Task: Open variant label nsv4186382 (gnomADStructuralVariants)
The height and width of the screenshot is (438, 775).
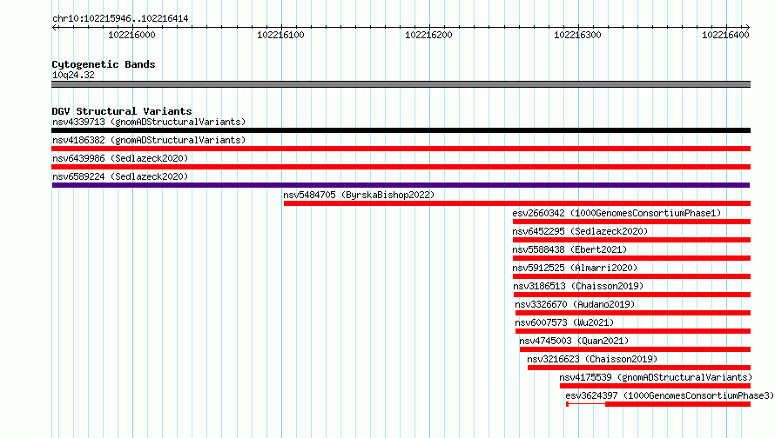Action: click(x=149, y=140)
